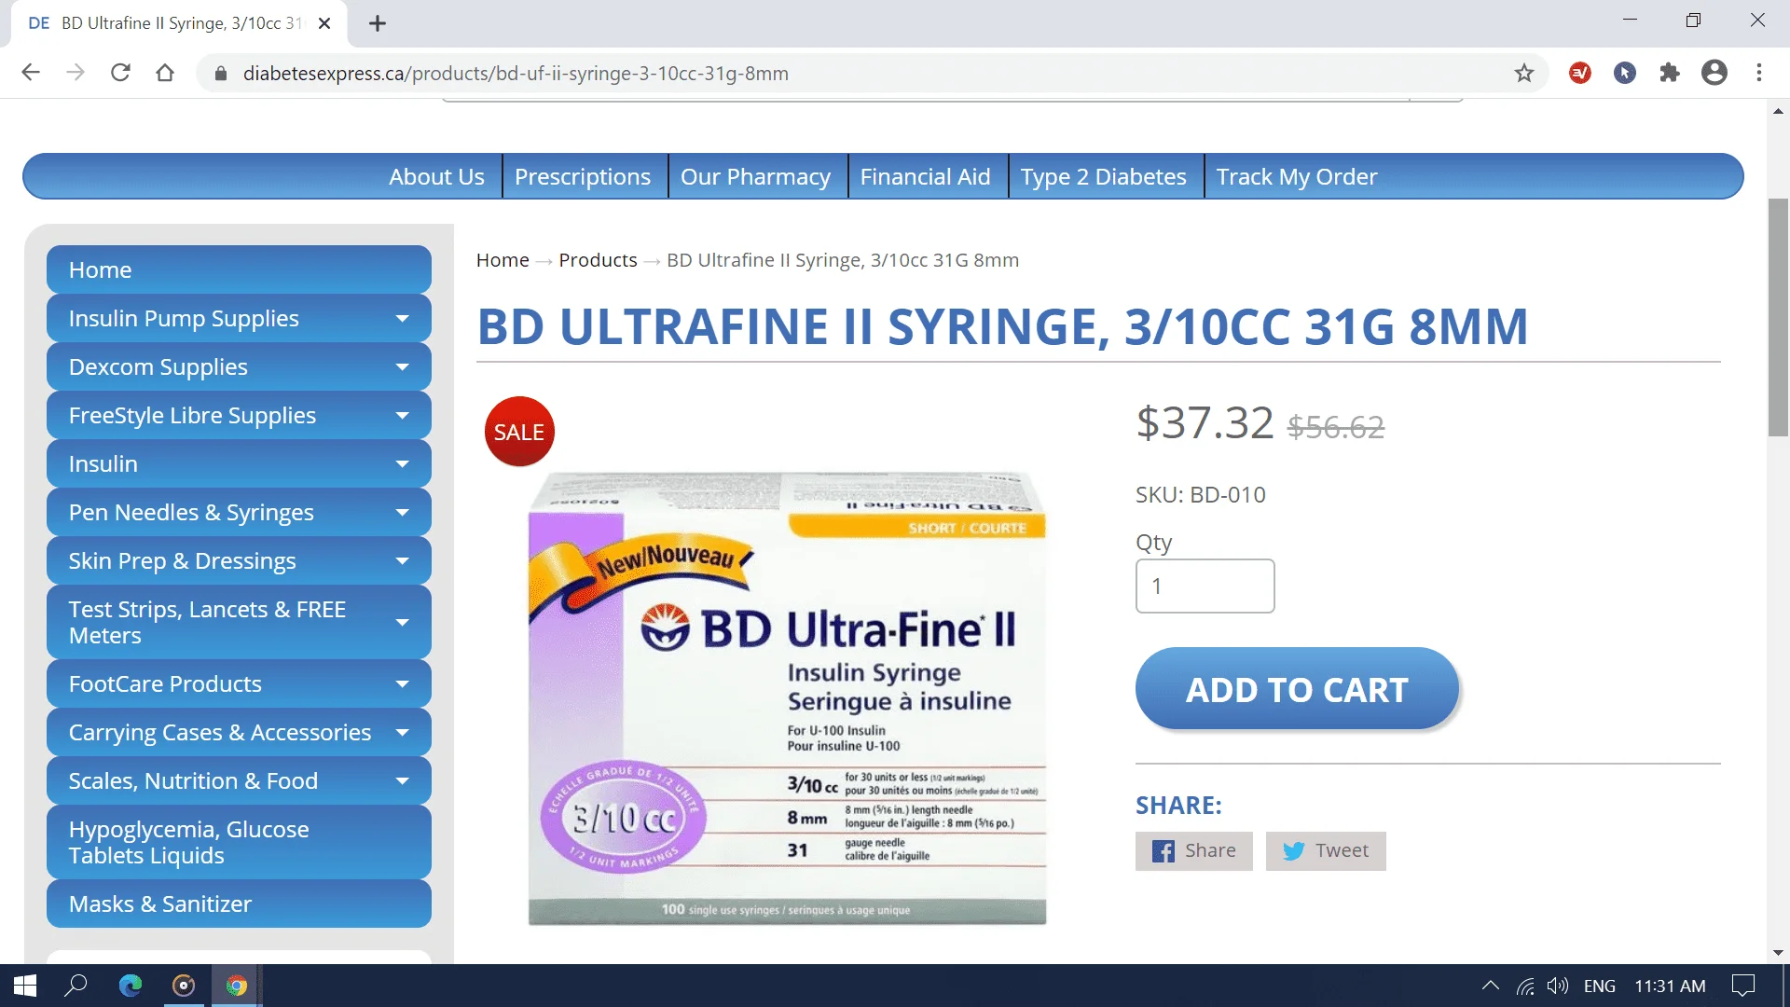
Task: Click the Qty quantity input field
Action: [x=1205, y=586]
